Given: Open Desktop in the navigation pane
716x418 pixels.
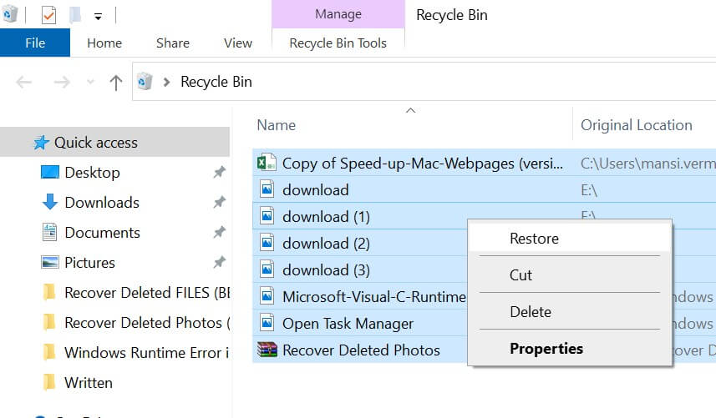Looking at the screenshot, I should pyautogui.click(x=92, y=173).
